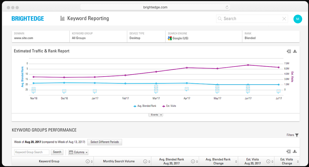Click the magnifying glass in the search bar
The height and width of the screenshot is (167, 309).
point(220,18)
